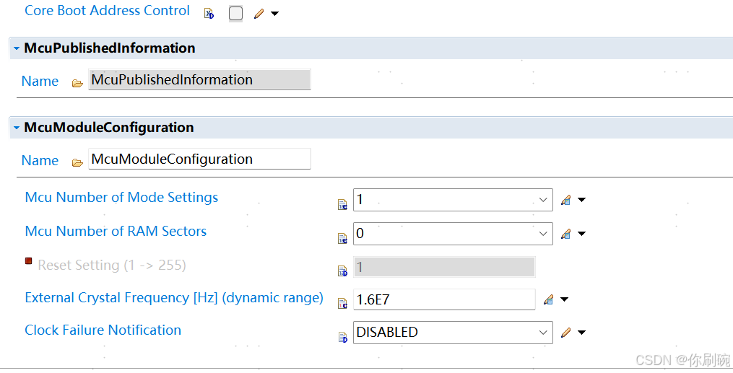Open arrow menu after Crystal Frequency edit icon
This screenshot has width=733, height=373.
(564, 299)
